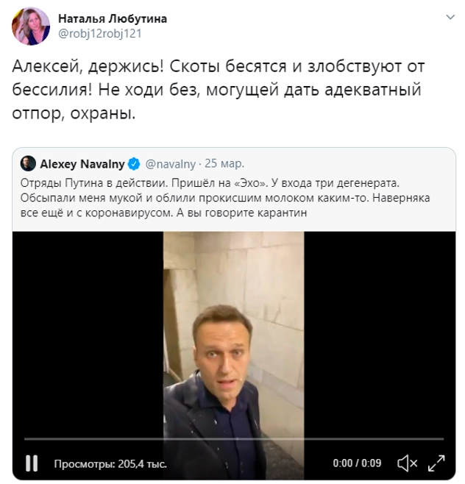Open the Alexey Navalny display name
This screenshot has height=484, width=465.
(x=82, y=164)
